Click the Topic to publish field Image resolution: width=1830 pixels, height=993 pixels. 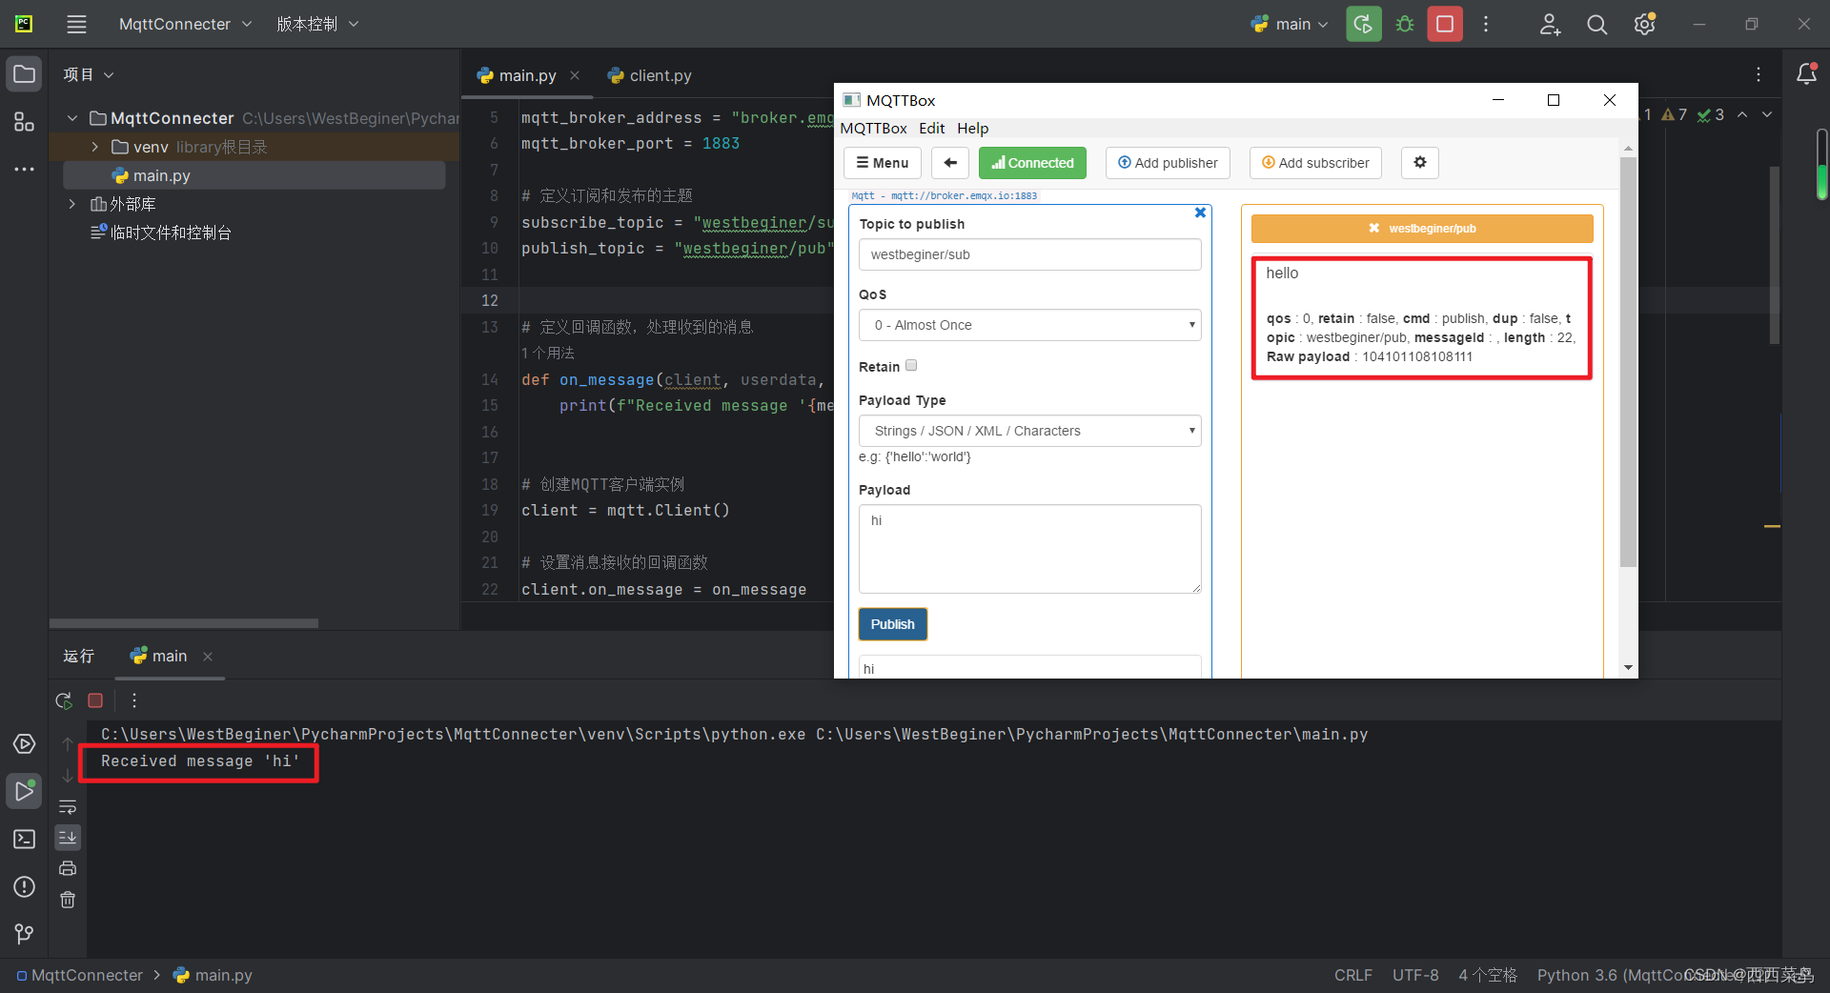1030,254
